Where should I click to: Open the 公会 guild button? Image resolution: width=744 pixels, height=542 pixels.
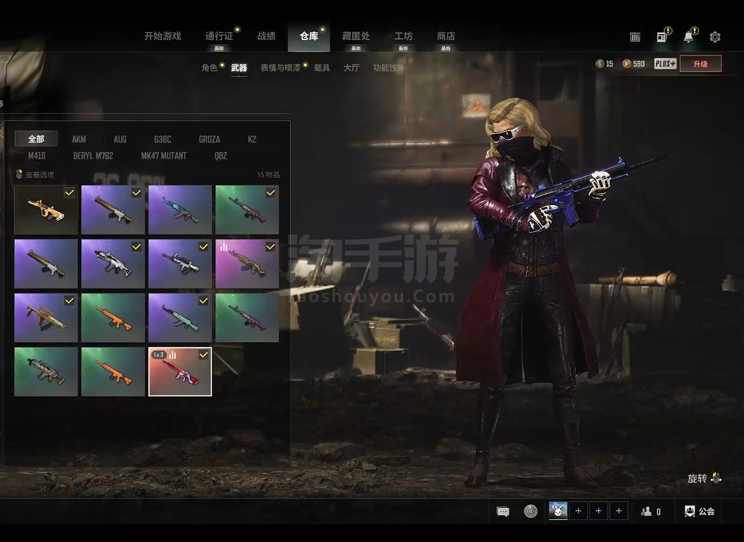point(699,511)
